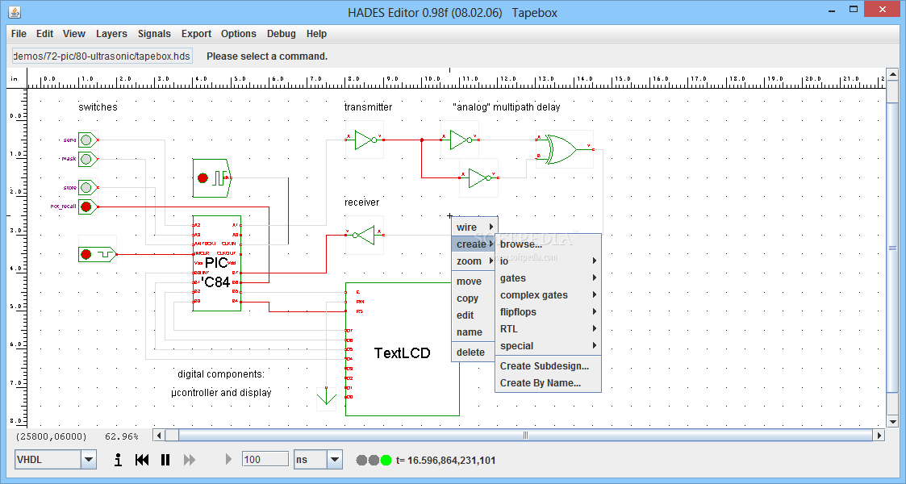Expand the RTL submenu
This screenshot has height=484, width=906.
(548, 328)
